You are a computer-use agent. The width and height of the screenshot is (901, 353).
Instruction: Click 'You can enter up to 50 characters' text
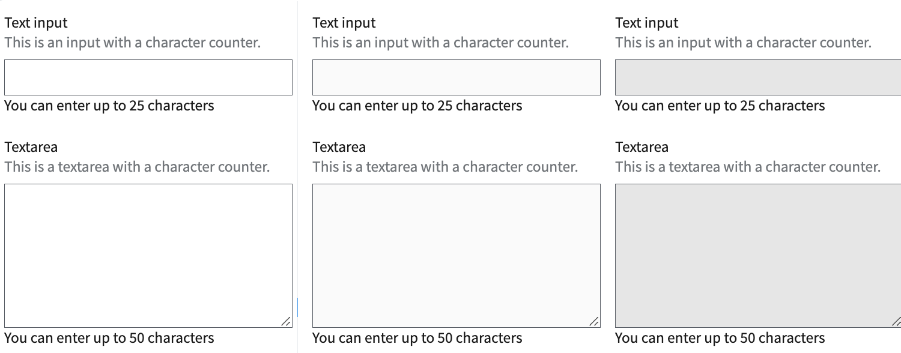[109, 338]
